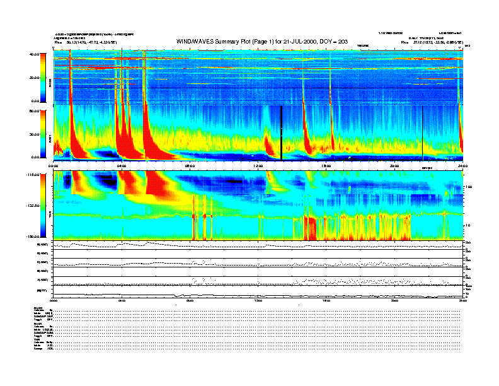Click the 00:00 tick label under RAD1
Screen dimensions: 499x386
53,166
